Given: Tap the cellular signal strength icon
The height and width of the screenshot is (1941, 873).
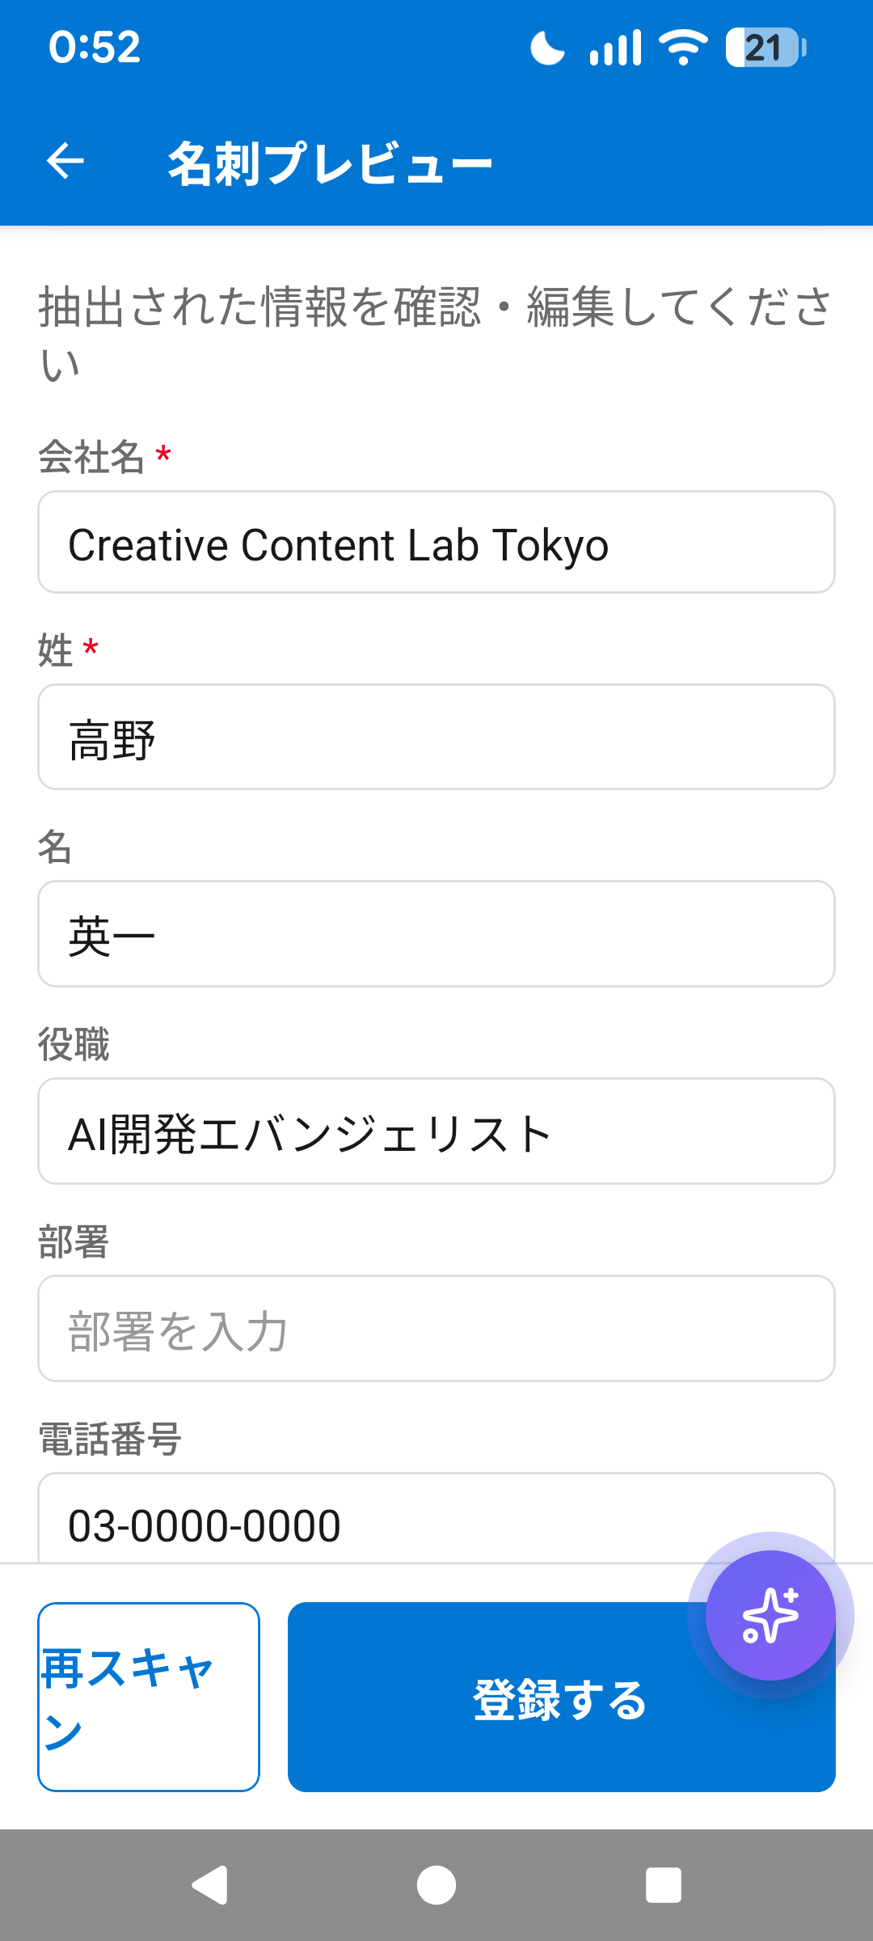Looking at the screenshot, I should click(615, 47).
